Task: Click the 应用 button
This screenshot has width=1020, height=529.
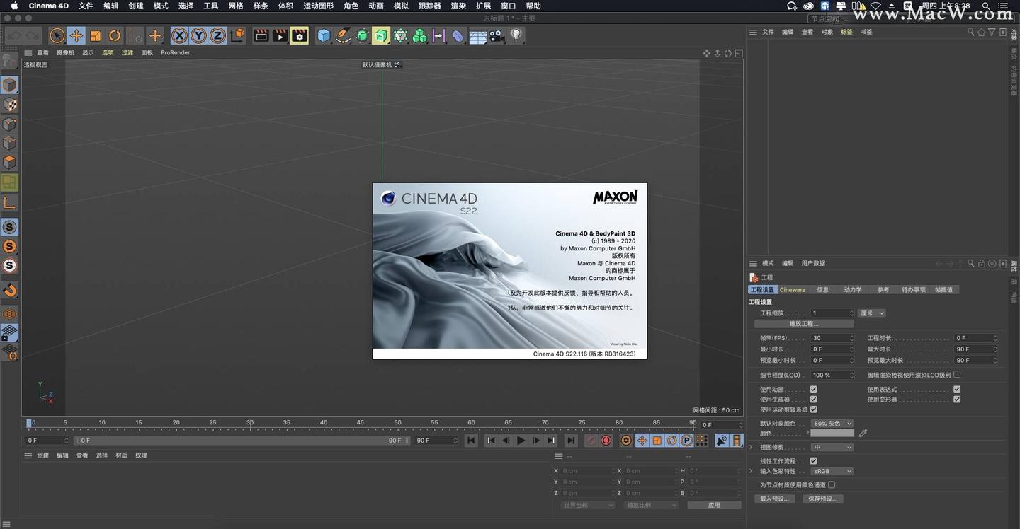Action: [x=714, y=505]
